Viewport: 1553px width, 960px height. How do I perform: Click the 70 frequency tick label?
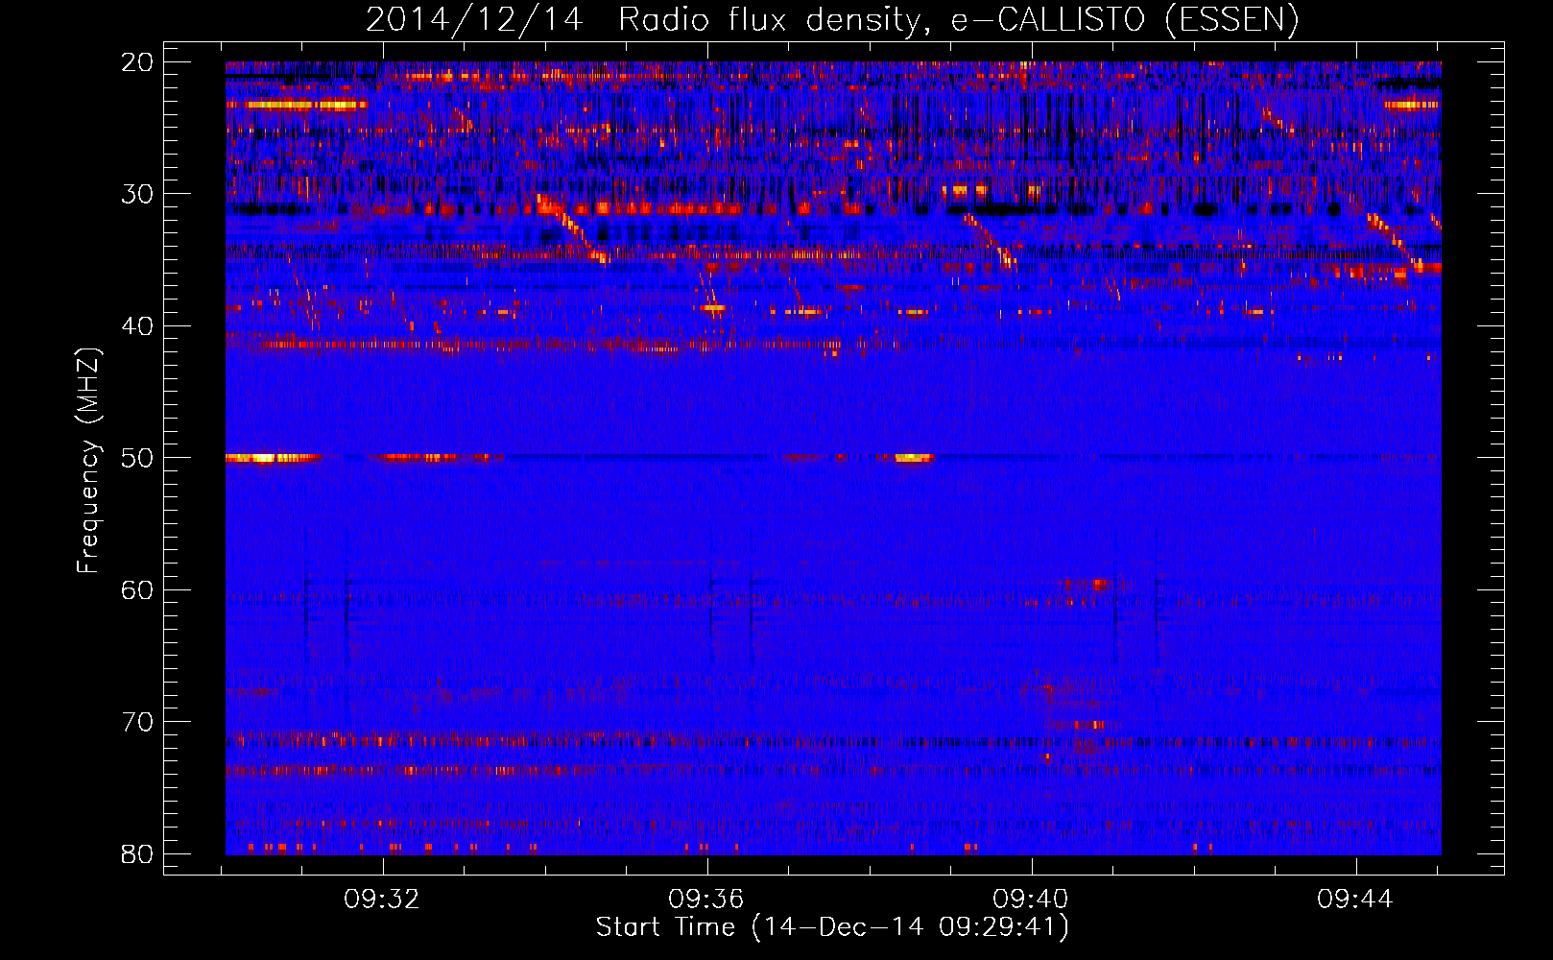click(x=137, y=722)
